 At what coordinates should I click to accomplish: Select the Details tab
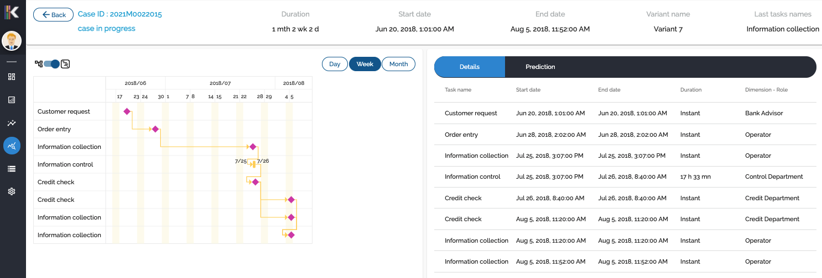(x=470, y=67)
